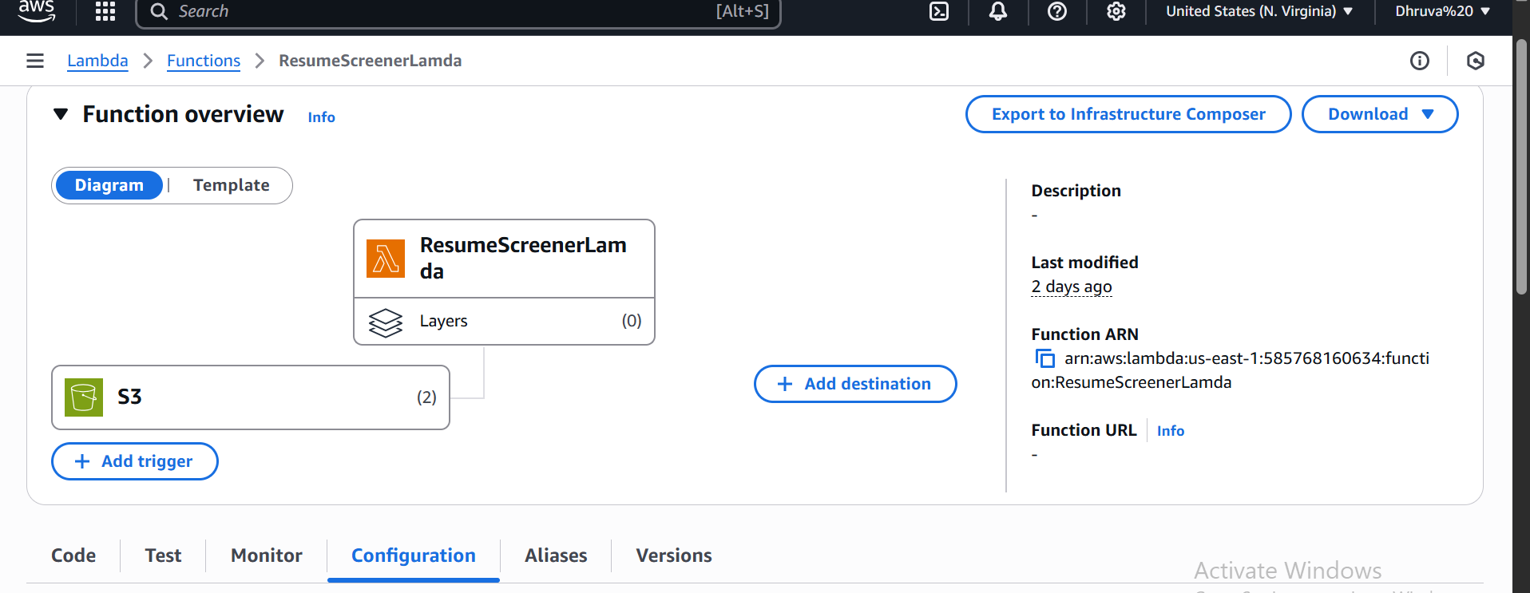1530x593 pixels.
Task: Open the United States (N. Virginia) region dropdown
Action: pos(1259,11)
